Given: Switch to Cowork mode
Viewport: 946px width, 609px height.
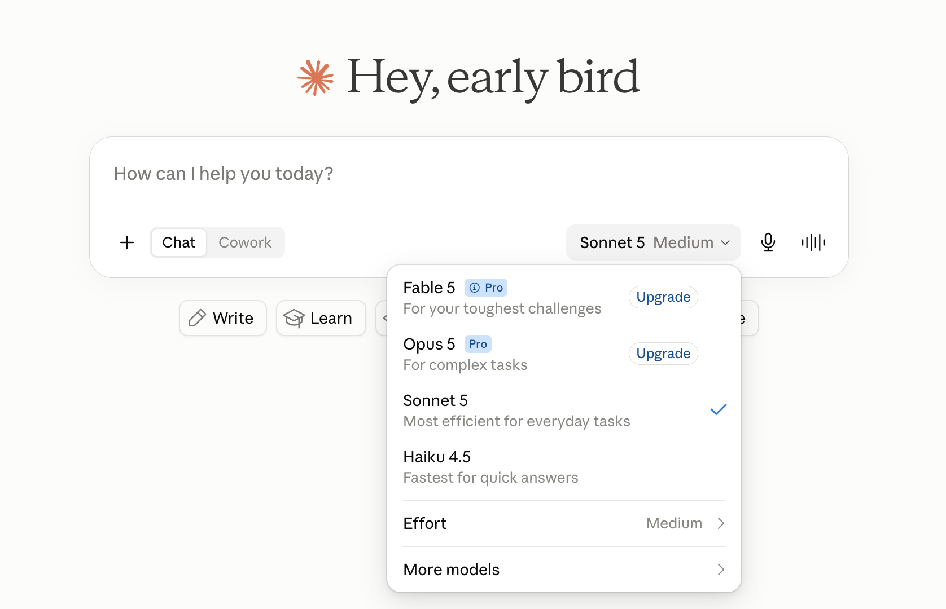Looking at the screenshot, I should [245, 242].
